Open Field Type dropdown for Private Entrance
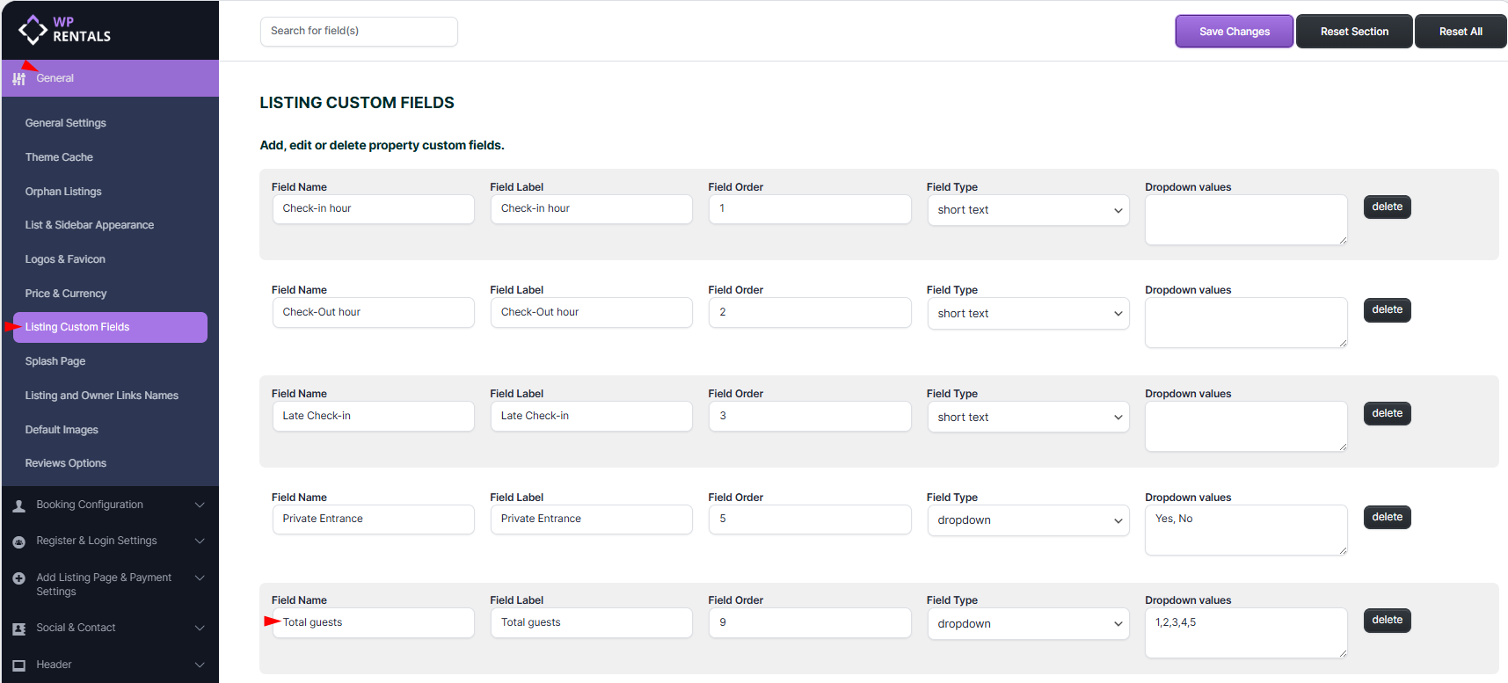The image size is (1508, 683). 1028,520
